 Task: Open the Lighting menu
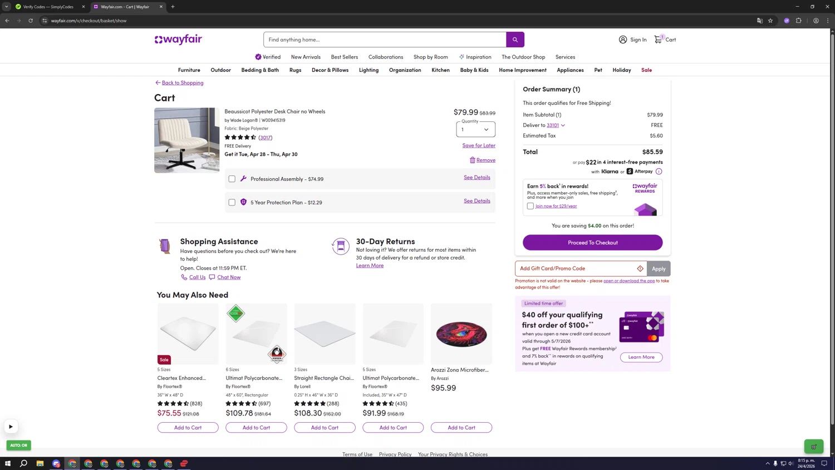click(369, 70)
